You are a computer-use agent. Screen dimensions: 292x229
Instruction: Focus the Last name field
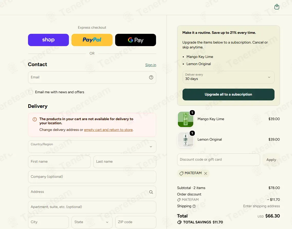coord(125,162)
